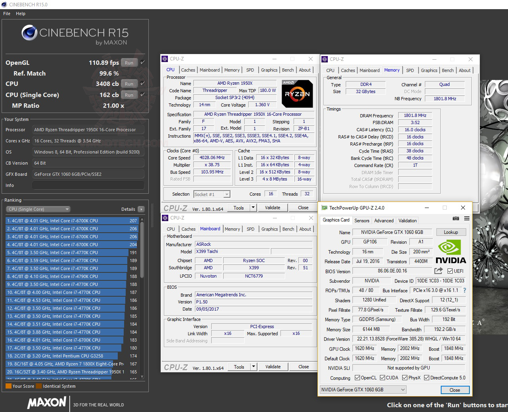Viewport: 508px width, 412px height.
Task: Click the AMD Ryzen logo in CPU-Z
Action: click(x=297, y=94)
